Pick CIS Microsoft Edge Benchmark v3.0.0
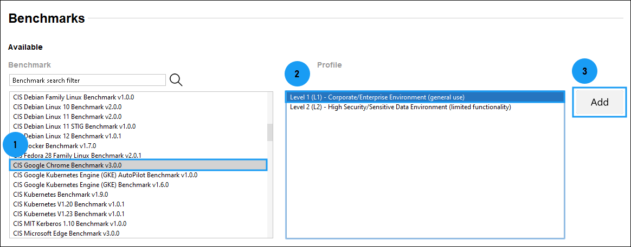Image resolution: width=631 pixels, height=247 pixels. click(x=66, y=233)
